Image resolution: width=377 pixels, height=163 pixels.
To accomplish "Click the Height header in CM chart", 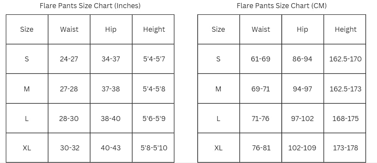I will pos(346,29).
